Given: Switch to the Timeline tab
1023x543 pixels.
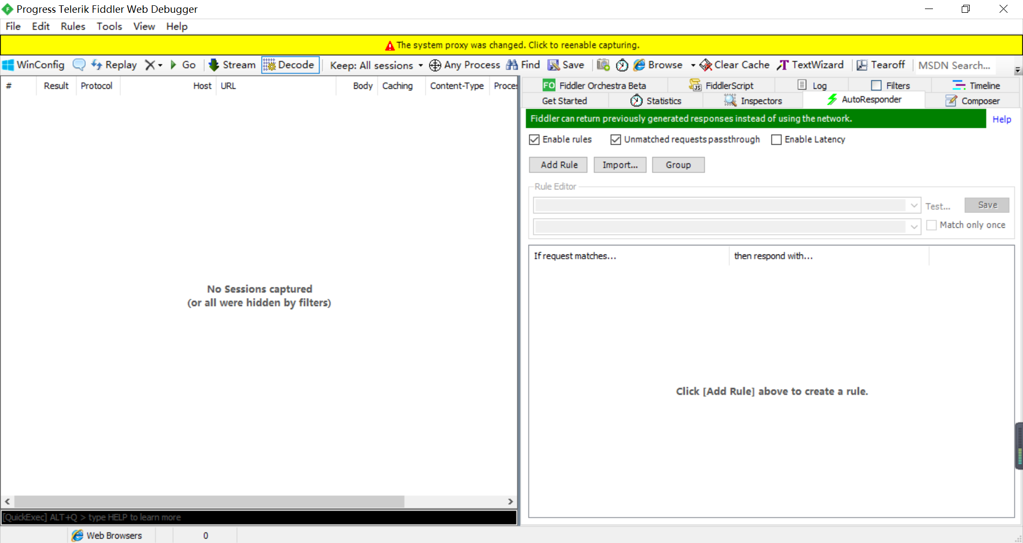Looking at the screenshot, I should point(976,85).
